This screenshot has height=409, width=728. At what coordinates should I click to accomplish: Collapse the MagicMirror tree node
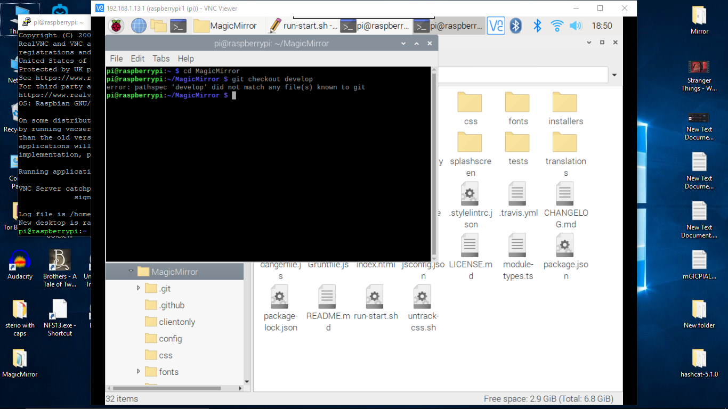131,272
